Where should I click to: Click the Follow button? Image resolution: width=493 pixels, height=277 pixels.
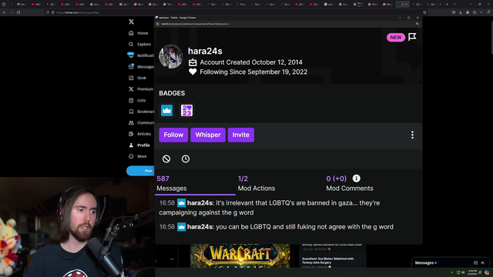click(x=173, y=135)
